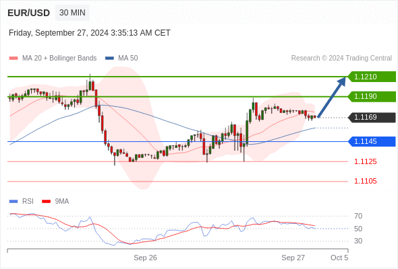Click the MA 20 + Bollinger Bands swatch
The height and width of the screenshot is (269, 398).
coord(13,59)
